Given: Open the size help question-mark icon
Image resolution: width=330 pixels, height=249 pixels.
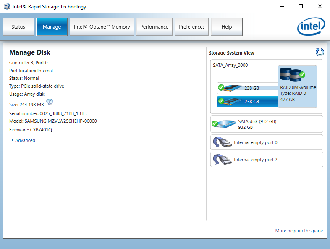Looking at the screenshot, I should pyautogui.click(x=50, y=102).
